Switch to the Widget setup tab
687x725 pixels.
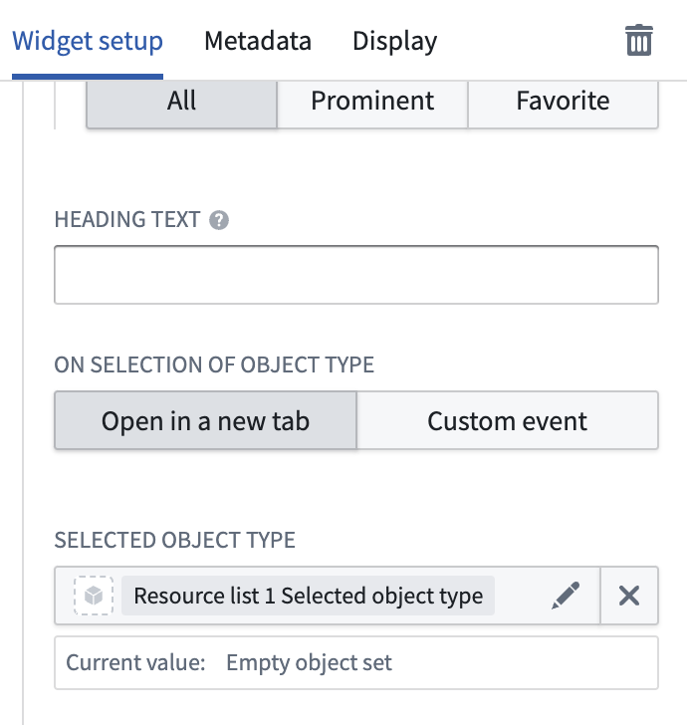click(88, 41)
